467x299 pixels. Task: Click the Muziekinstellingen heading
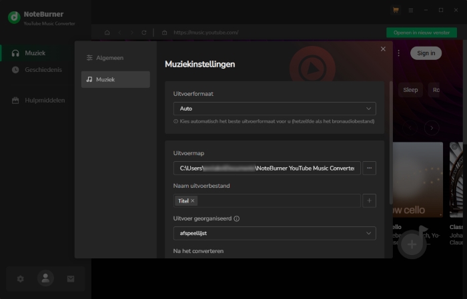(200, 64)
